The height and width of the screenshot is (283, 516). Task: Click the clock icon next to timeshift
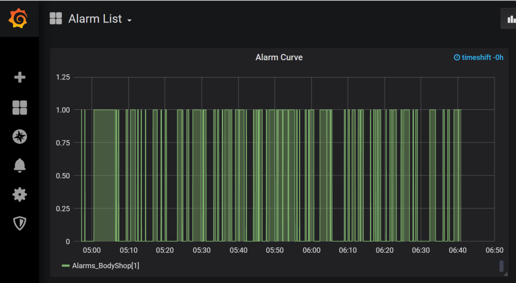coord(457,57)
